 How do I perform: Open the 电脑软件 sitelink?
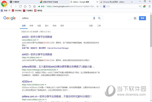pyautogui.click(x=34, y=48)
